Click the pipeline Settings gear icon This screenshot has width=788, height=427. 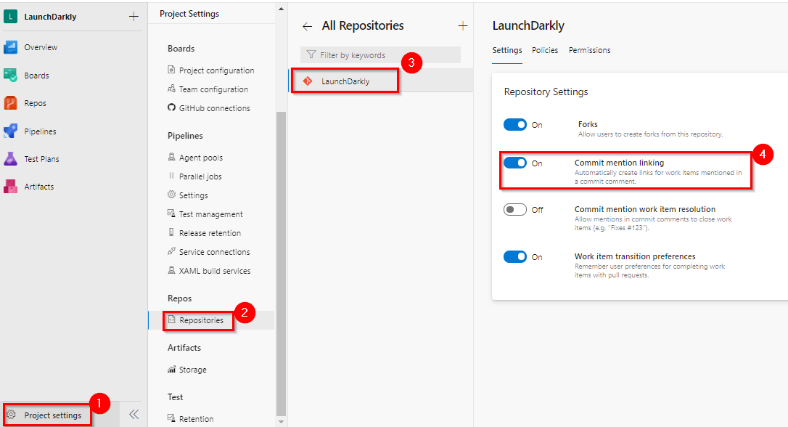click(x=171, y=195)
